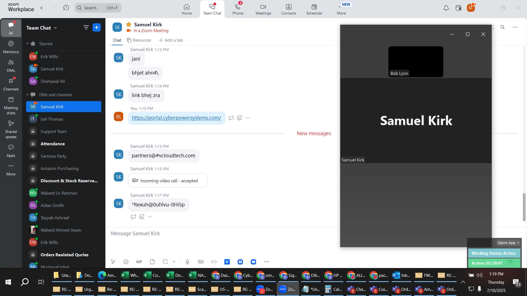Collapse the Starred section

pyautogui.click(x=27, y=44)
